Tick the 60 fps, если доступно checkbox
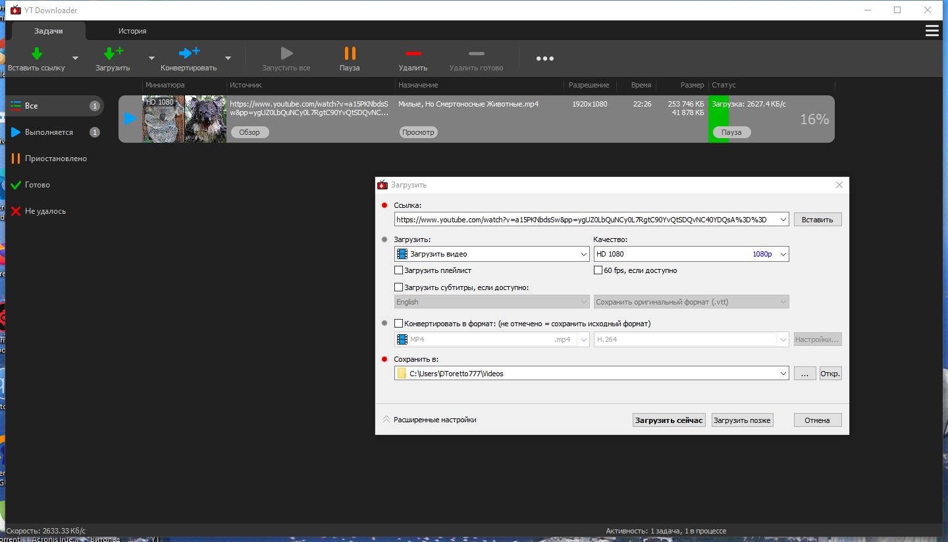 click(598, 270)
